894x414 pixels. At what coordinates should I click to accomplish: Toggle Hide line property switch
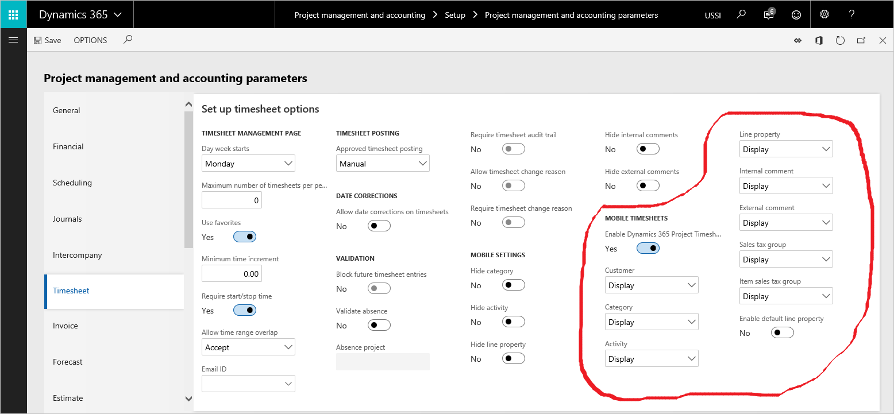514,358
